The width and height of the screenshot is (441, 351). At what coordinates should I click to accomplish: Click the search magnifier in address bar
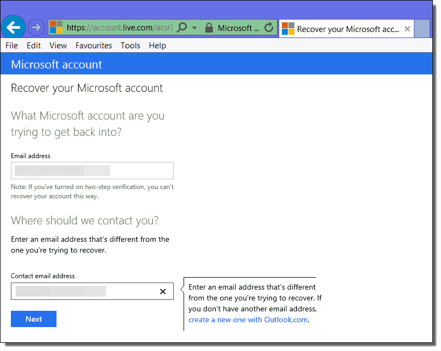pos(182,28)
